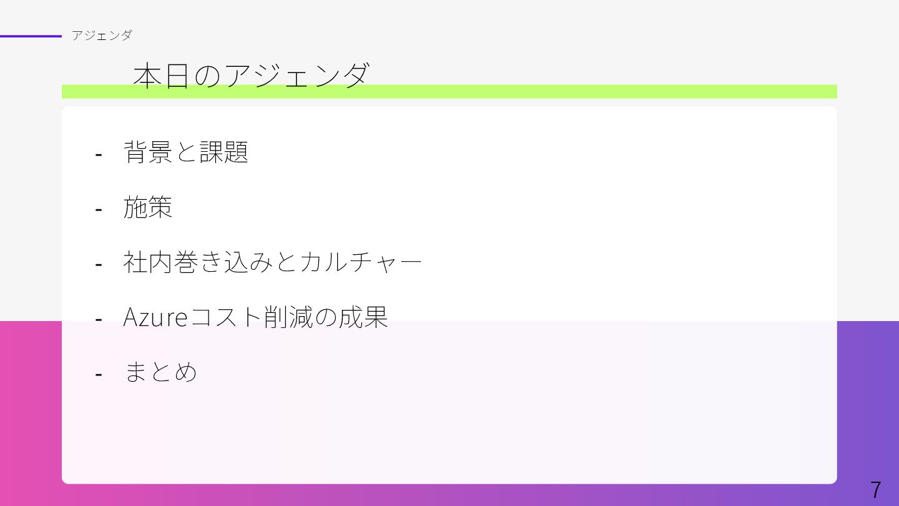Viewport: 899px width, 506px height.
Task: Click the 施策 agenda item
Action: (x=147, y=207)
